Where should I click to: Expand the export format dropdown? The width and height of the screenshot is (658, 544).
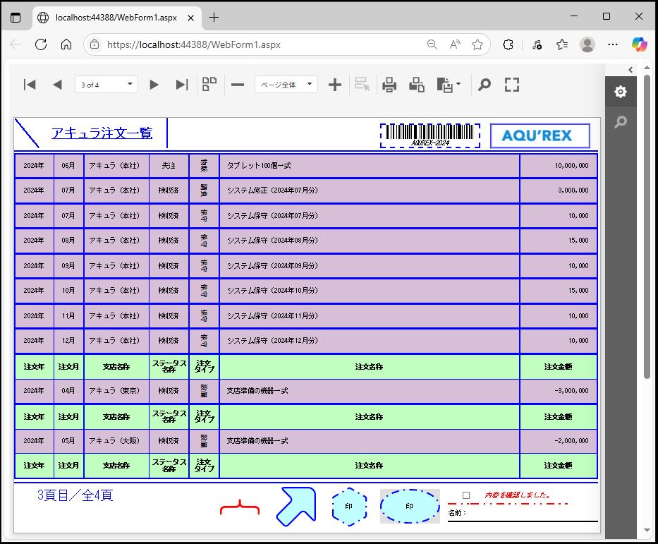(x=449, y=85)
